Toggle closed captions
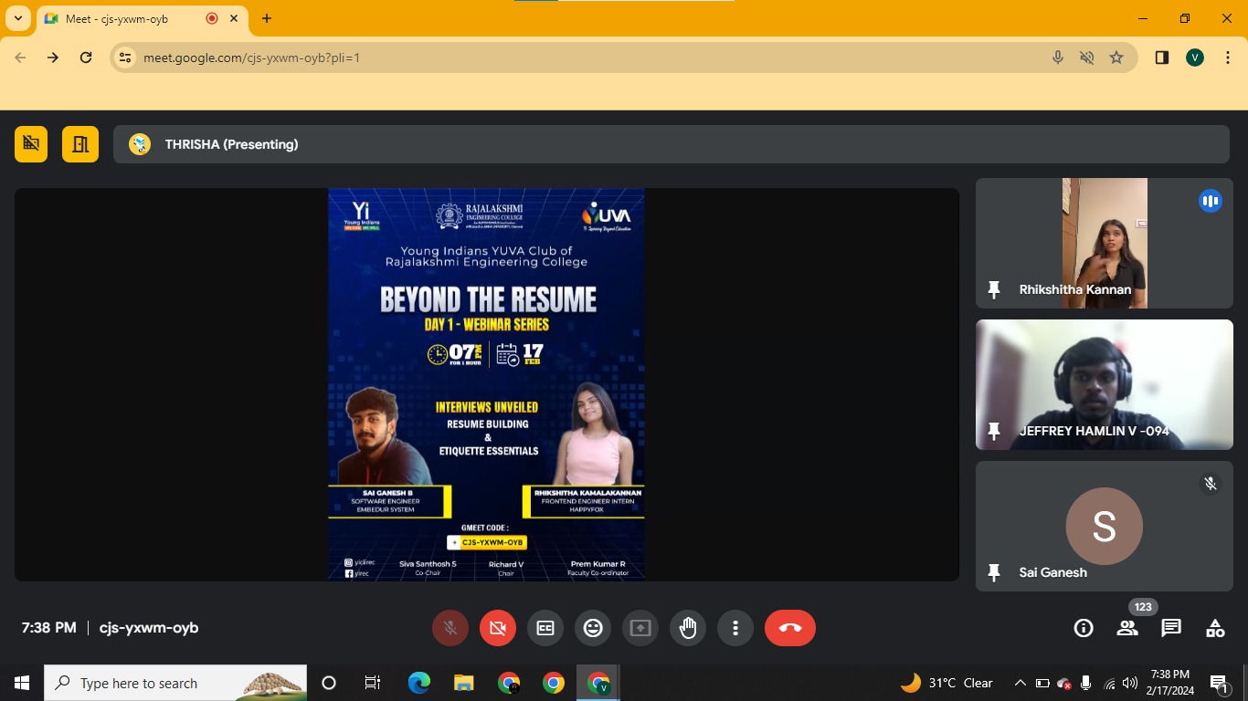 pyautogui.click(x=545, y=628)
